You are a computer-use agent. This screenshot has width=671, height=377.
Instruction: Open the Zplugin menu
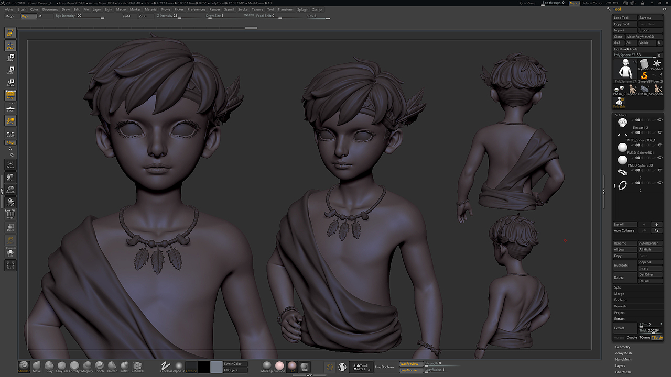tap(302, 9)
